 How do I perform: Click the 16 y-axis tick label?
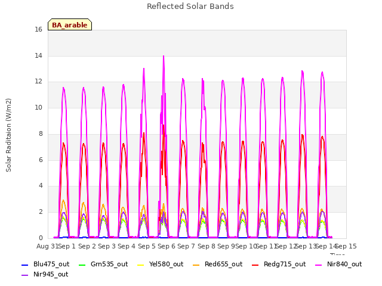[x=38, y=29]
